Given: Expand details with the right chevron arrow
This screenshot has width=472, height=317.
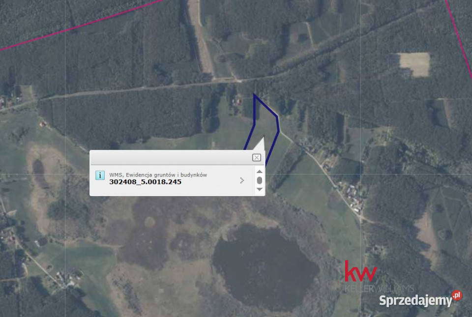Looking at the screenshot, I should (x=242, y=180).
